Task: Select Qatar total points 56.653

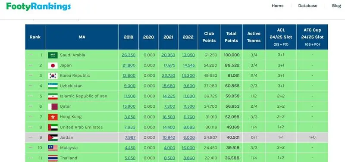Action: [x=232, y=106]
